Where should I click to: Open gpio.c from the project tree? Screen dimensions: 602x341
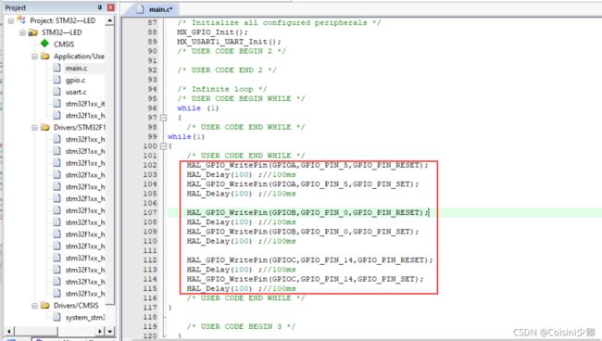pos(75,80)
